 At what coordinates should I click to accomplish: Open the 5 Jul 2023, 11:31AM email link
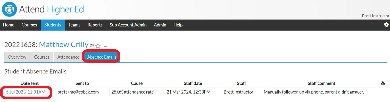[26, 92]
